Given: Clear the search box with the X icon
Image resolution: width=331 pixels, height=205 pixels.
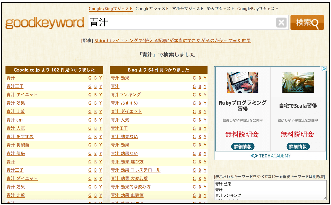Looking at the screenshot, I should (281, 22).
